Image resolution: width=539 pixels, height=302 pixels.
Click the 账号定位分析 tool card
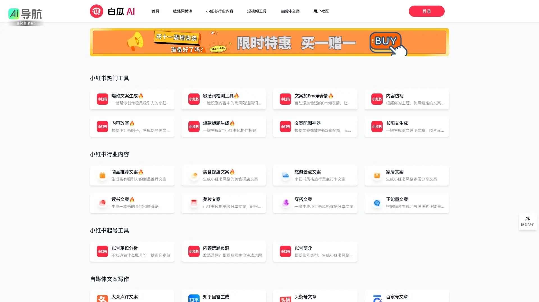pos(132,251)
